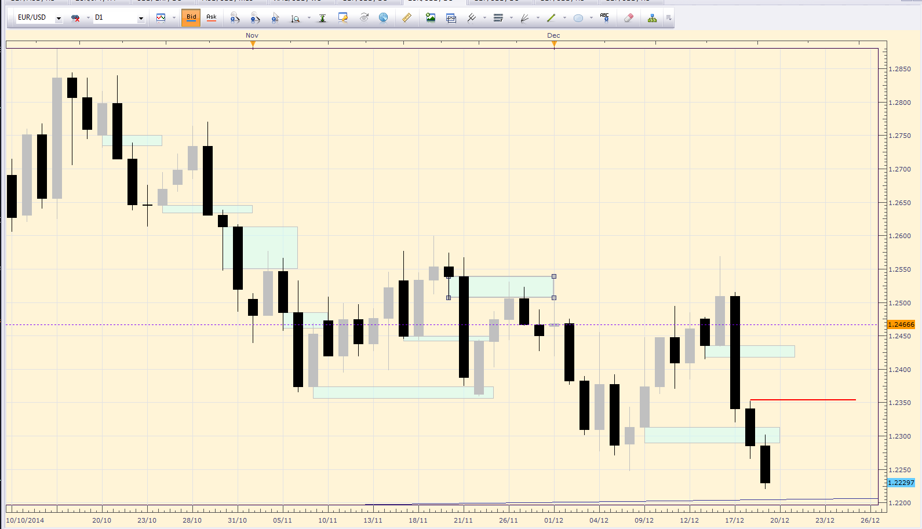The width and height of the screenshot is (922, 529).
Task: Click the unlink chart icon
Action: pyautogui.click(x=75, y=18)
